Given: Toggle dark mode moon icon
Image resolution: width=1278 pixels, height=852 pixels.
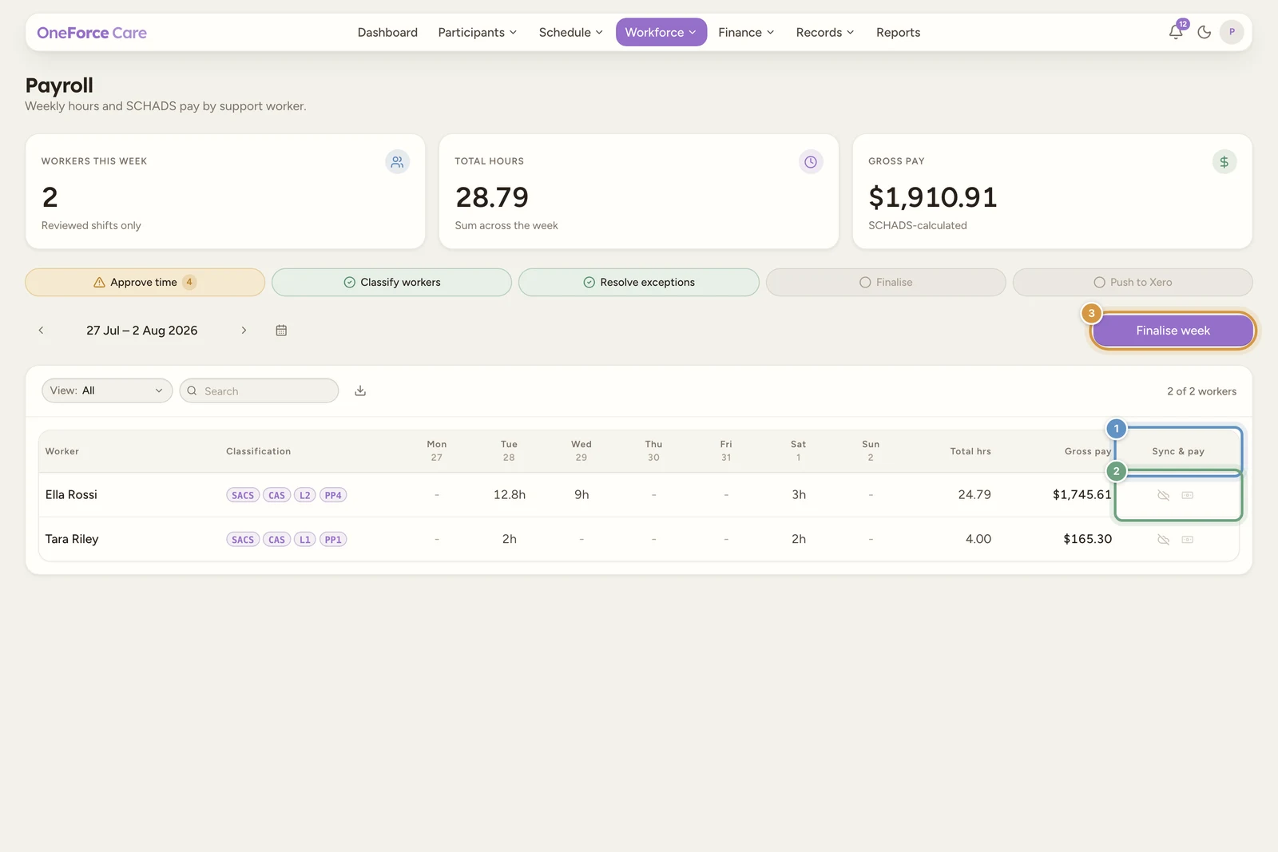Looking at the screenshot, I should click(1205, 33).
